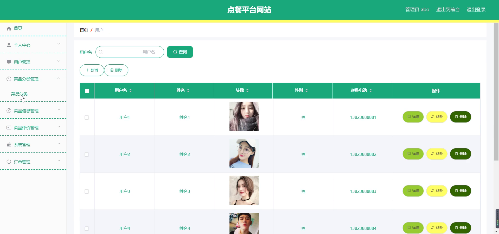Click 首页 in the breadcrumb
The height and width of the screenshot is (234, 499).
click(x=84, y=30)
